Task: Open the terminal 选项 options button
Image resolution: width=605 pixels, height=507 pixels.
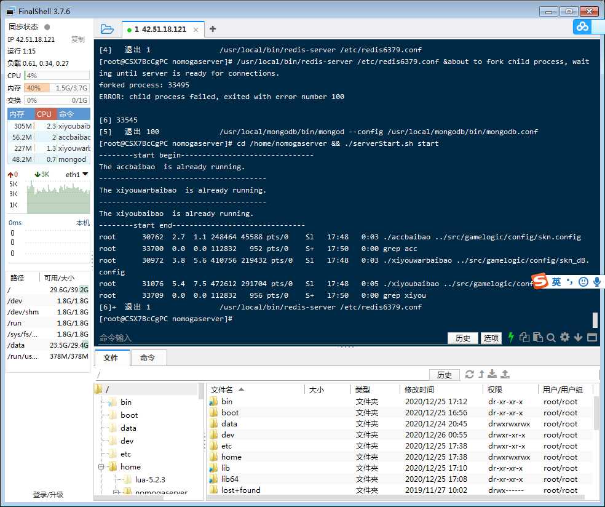Action: 491,338
